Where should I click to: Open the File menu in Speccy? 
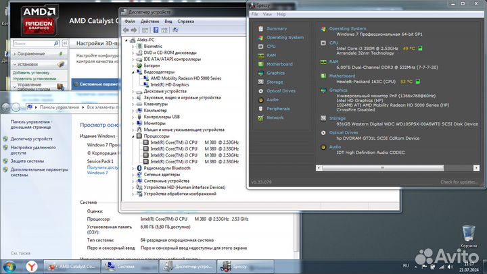[255, 14]
